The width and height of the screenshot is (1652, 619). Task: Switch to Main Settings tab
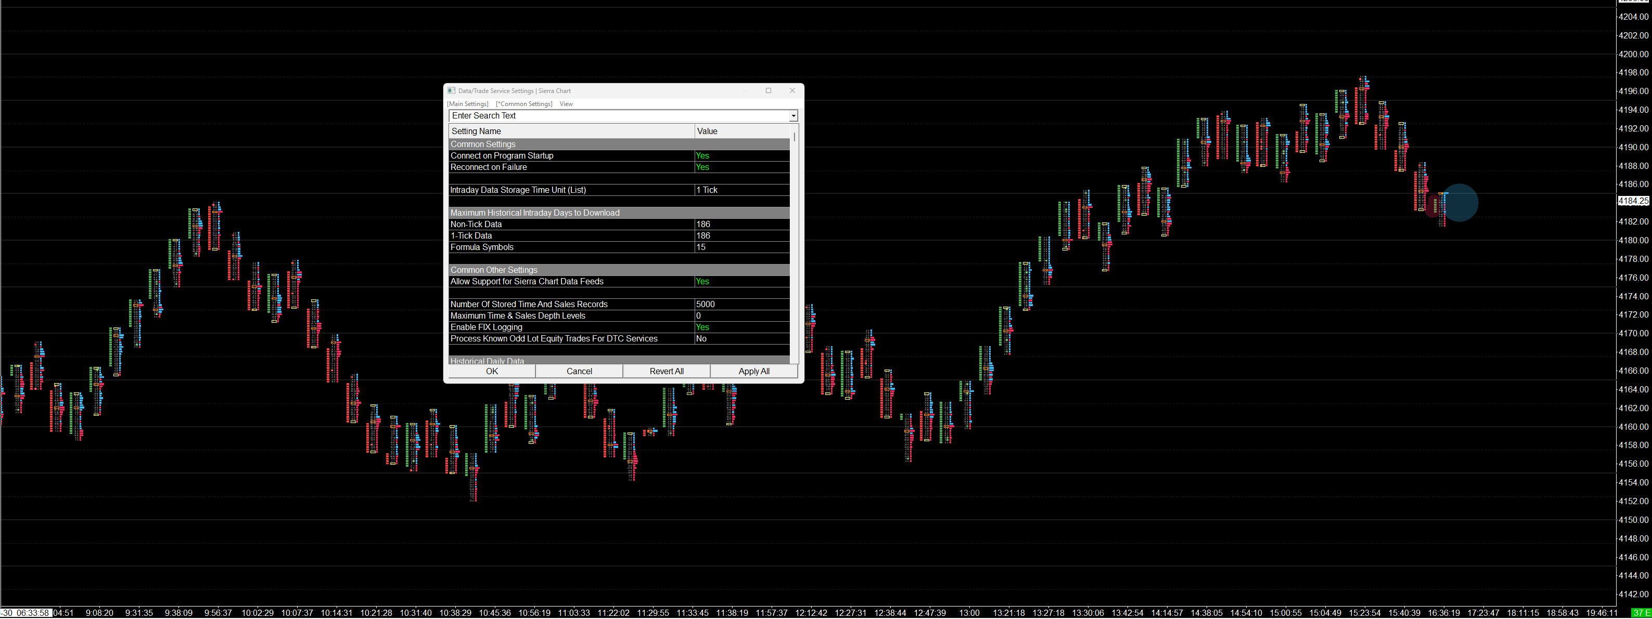point(468,104)
